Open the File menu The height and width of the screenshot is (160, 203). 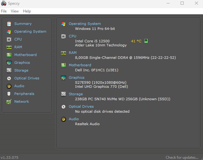point(4,11)
